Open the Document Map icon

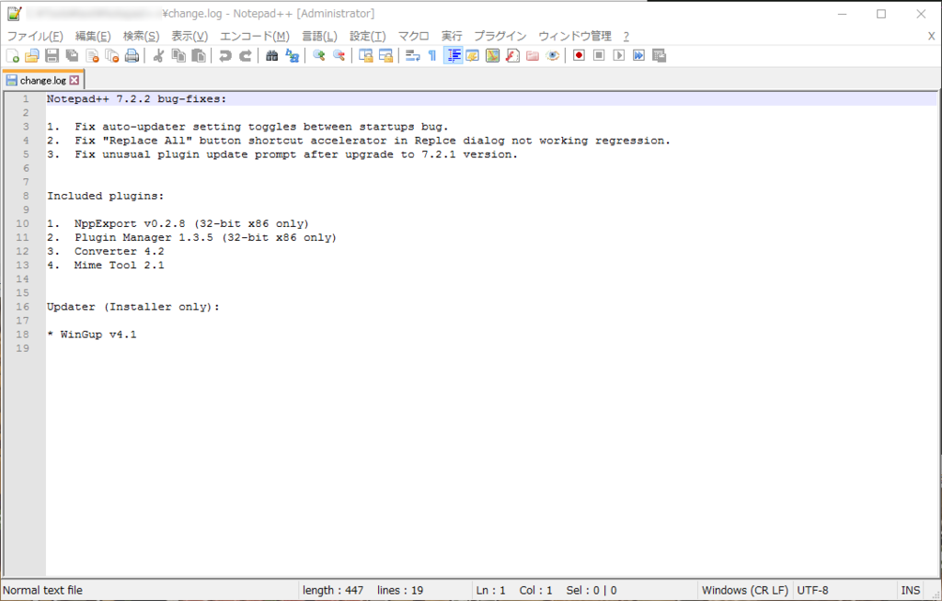click(x=493, y=56)
